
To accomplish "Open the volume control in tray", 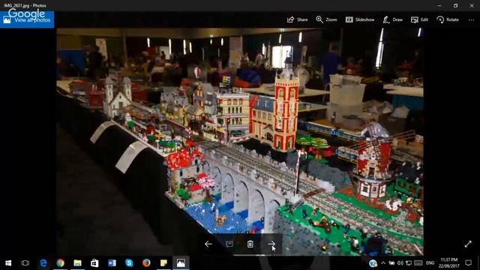I will 400,263.
